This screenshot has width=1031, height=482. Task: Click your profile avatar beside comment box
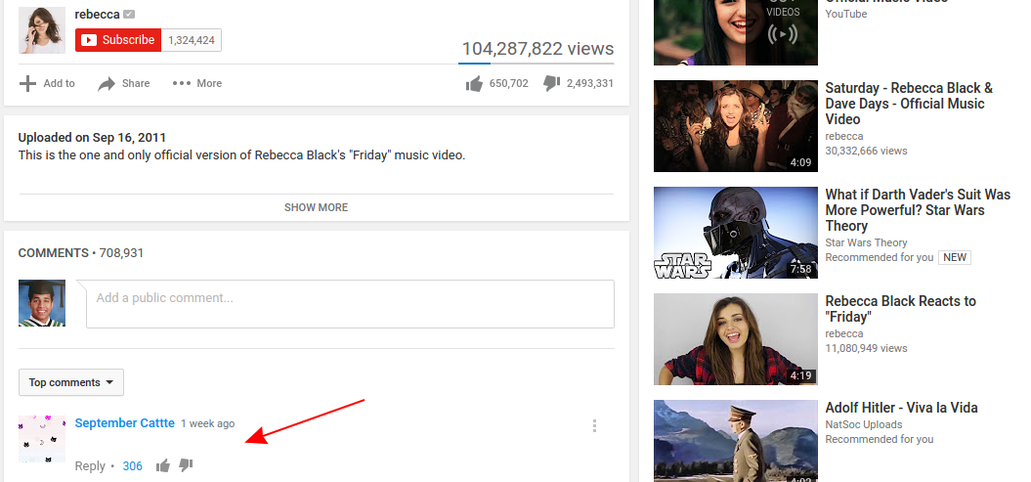pos(42,303)
